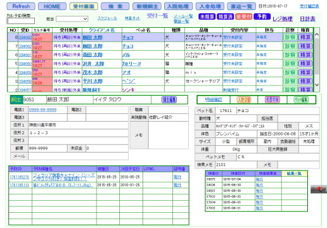Image resolution: width=327 pixels, height=228 pixels.
Task: Click 診察 button for 森田 太郎
Action: click(290, 55)
